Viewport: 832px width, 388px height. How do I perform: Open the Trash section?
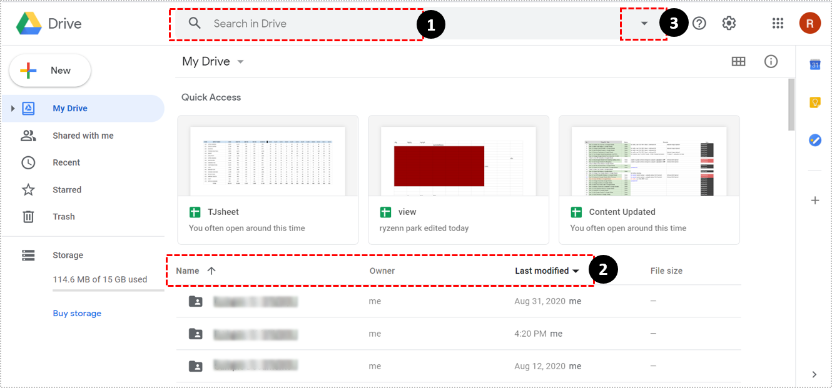click(x=63, y=216)
